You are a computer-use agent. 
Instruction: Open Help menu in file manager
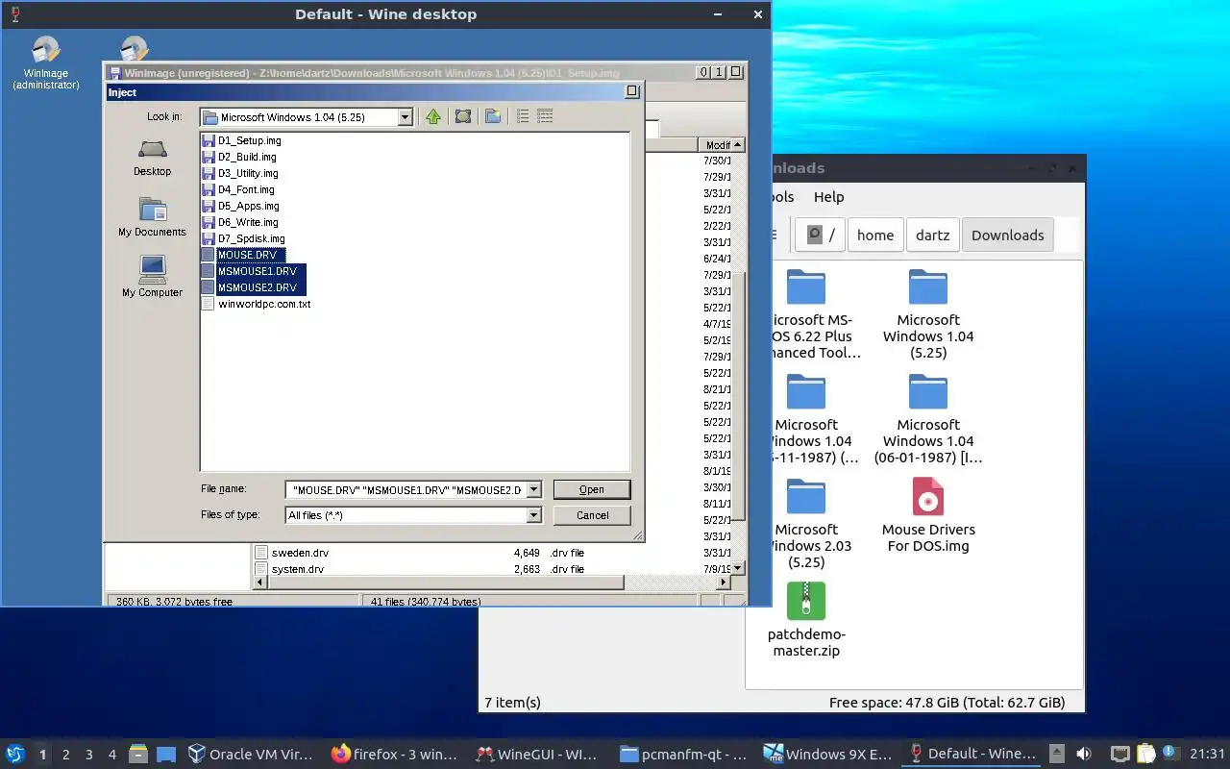pos(828,197)
